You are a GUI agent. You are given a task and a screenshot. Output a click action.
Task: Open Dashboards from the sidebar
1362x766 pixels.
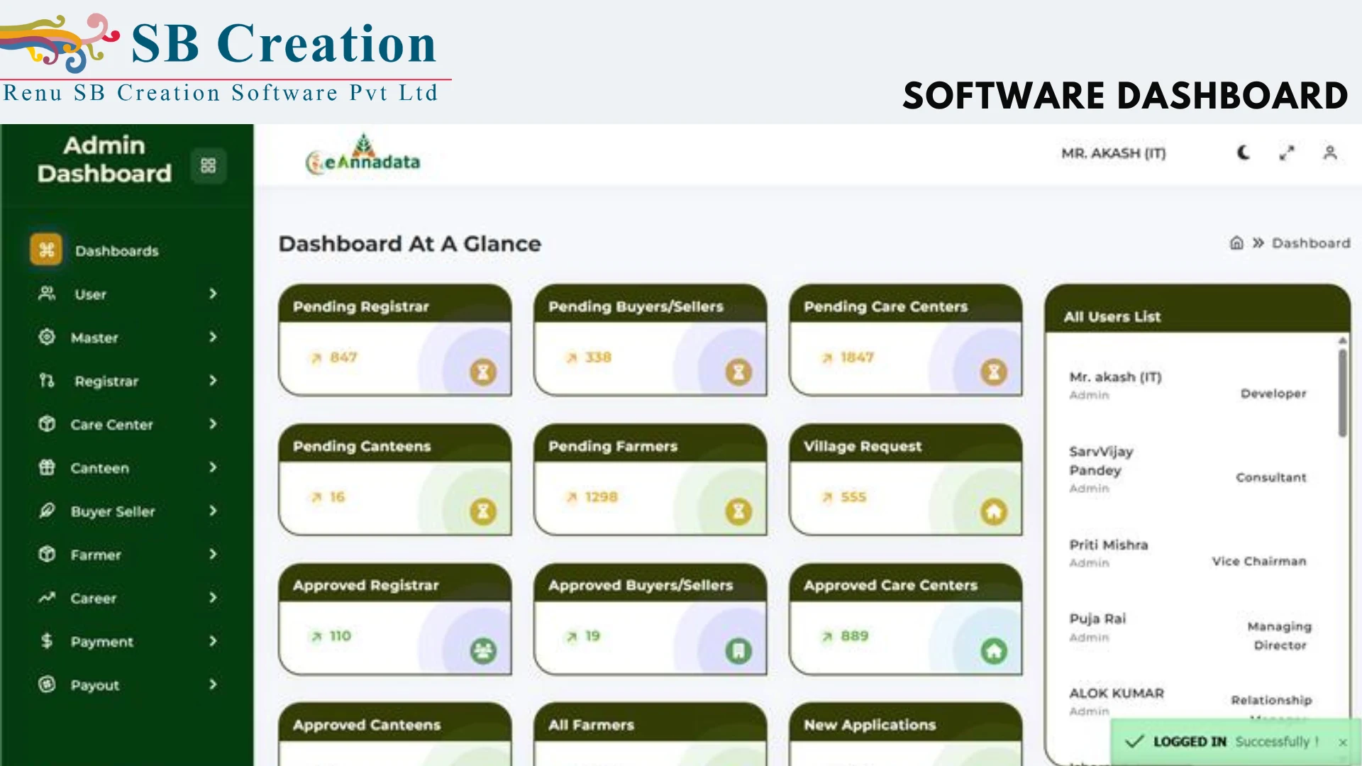click(95, 250)
